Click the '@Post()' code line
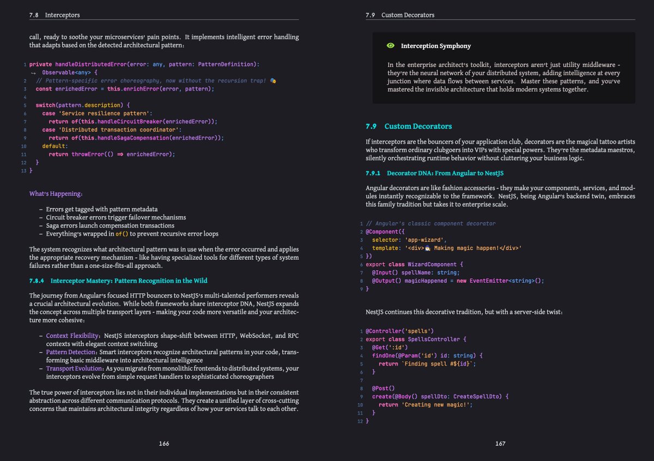 point(383,388)
